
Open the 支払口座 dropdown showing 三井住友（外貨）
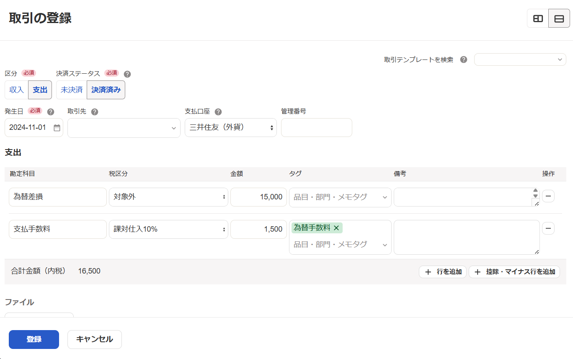(x=231, y=128)
